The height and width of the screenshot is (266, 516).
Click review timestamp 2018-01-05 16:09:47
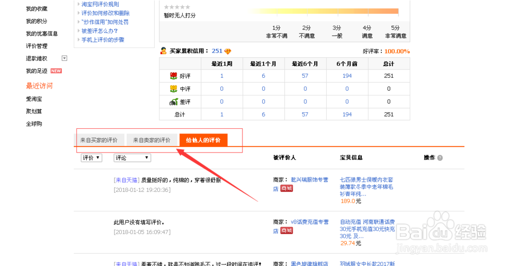(142, 232)
